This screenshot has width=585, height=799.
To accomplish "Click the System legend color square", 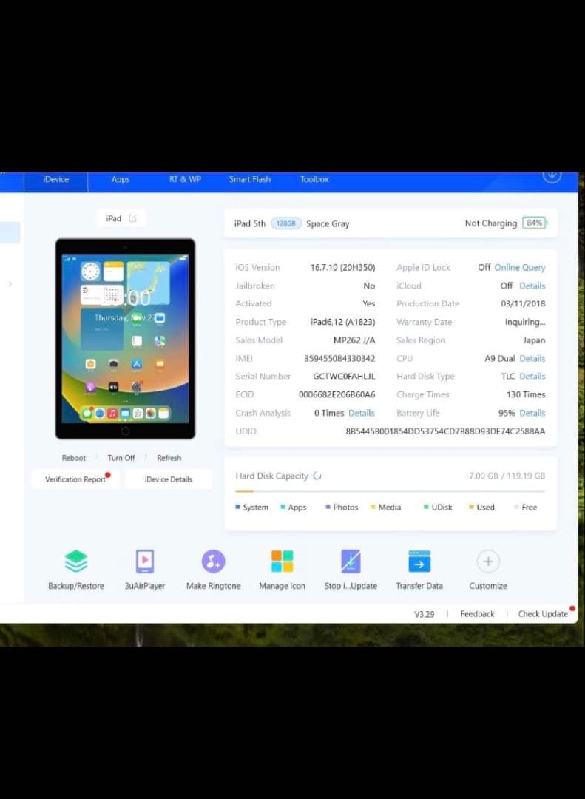I will pos(237,507).
